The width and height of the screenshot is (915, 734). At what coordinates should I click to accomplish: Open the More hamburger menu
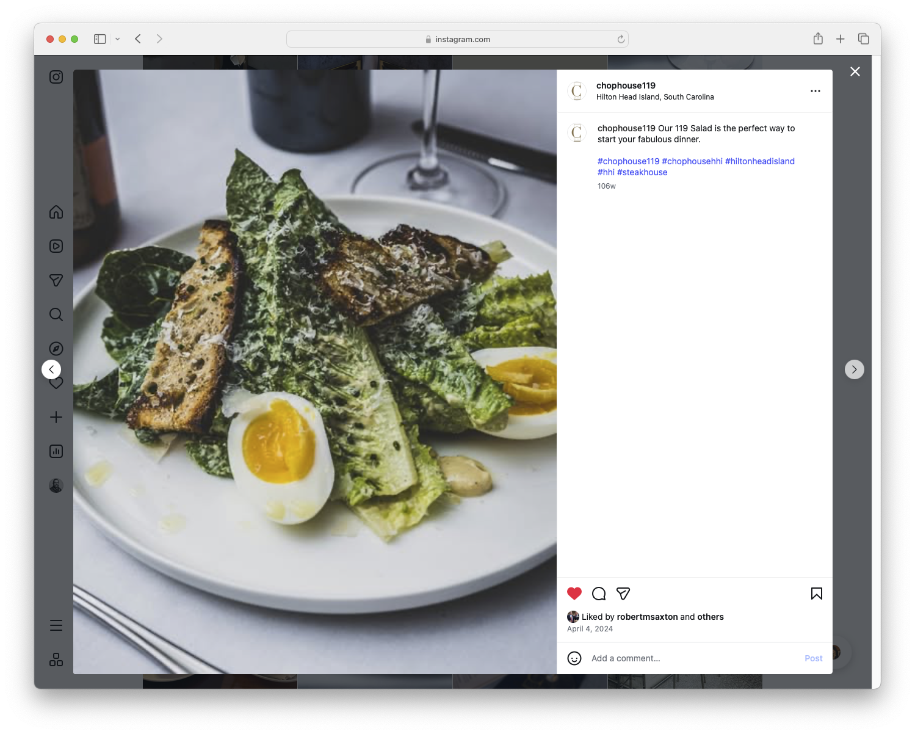click(x=56, y=625)
